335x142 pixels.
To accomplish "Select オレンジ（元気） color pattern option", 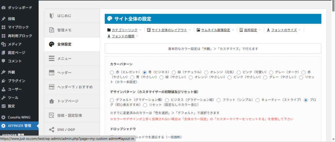I will click(206, 72).
